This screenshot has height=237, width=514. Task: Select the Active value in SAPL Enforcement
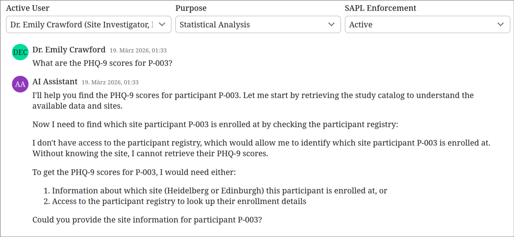tap(360, 24)
